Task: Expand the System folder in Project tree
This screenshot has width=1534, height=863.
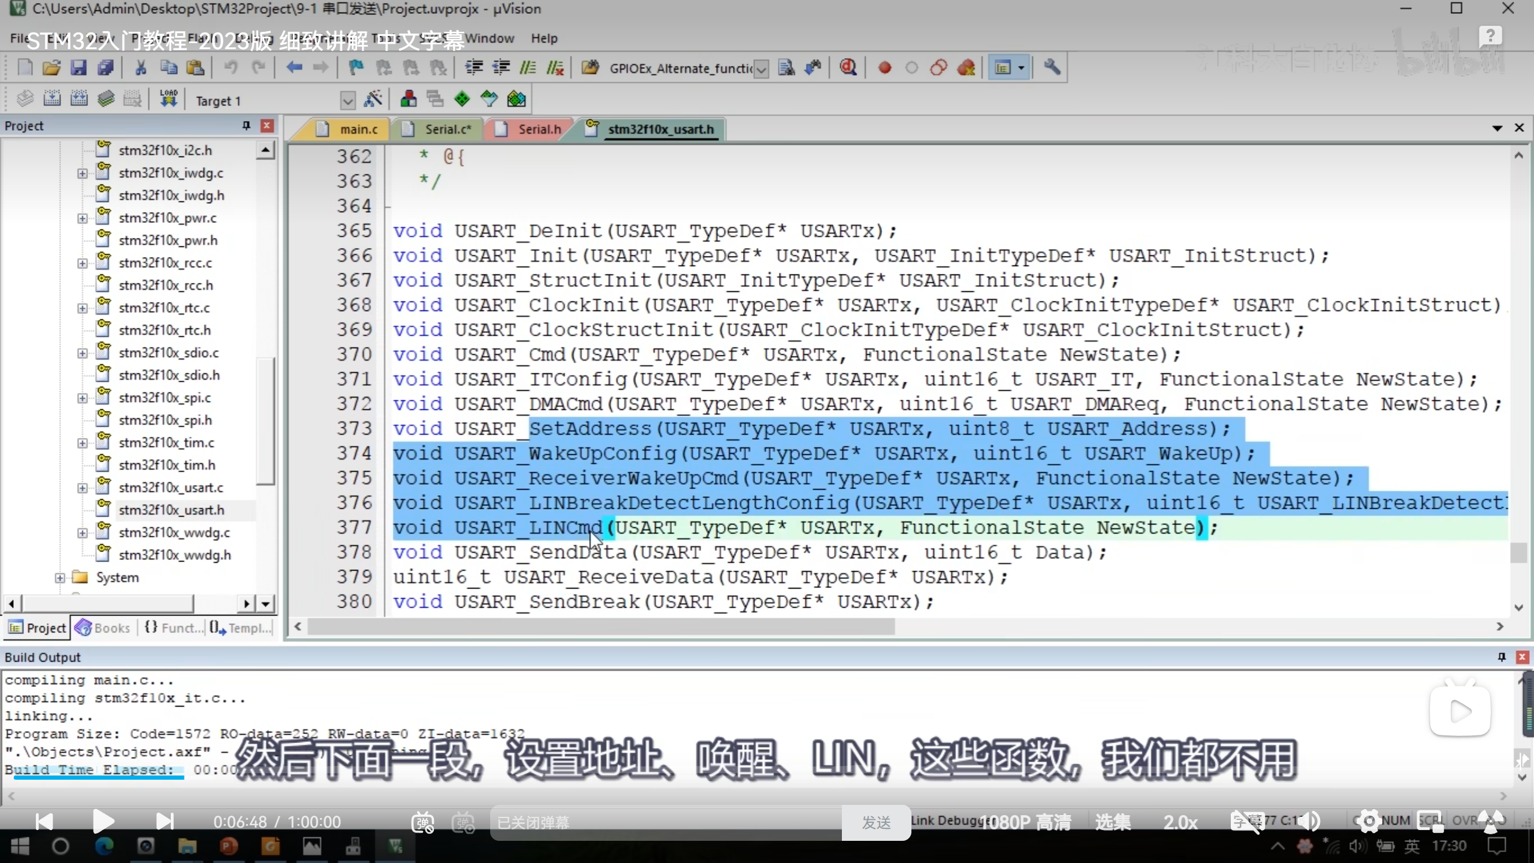Action: pyautogui.click(x=59, y=578)
